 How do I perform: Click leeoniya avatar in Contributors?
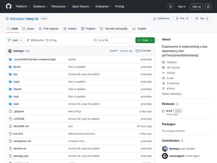tap(165, 149)
